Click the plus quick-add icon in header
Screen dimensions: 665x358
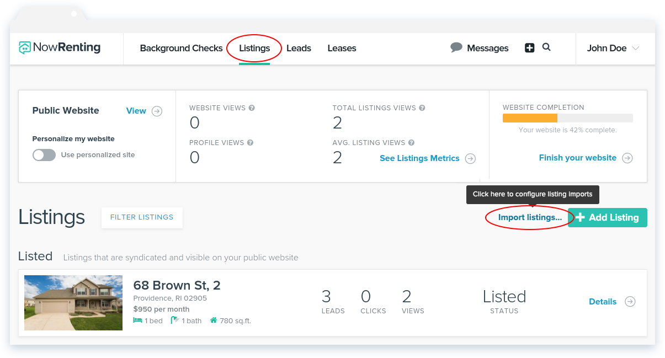pos(529,48)
